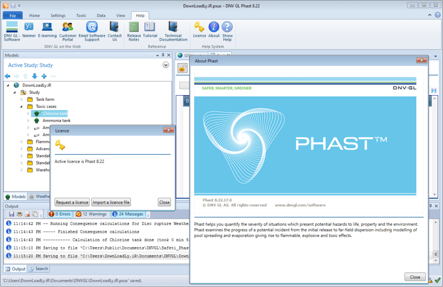Switch to the View ribbon tab
The image size is (443, 287).
click(x=121, y=16)
